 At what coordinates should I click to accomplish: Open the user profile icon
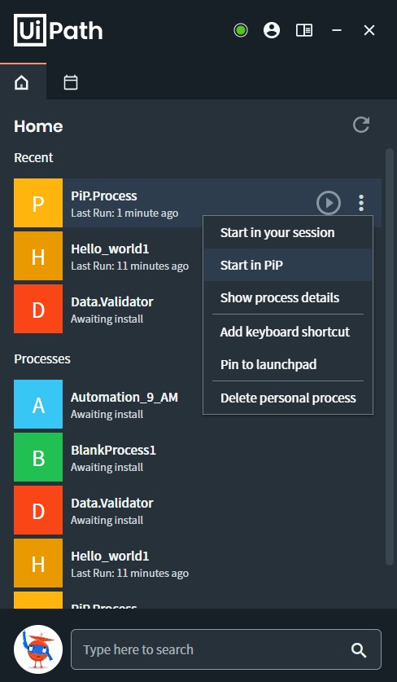(272, 30)
